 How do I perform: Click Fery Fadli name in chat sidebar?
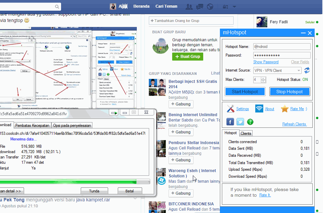coord(279,22)
